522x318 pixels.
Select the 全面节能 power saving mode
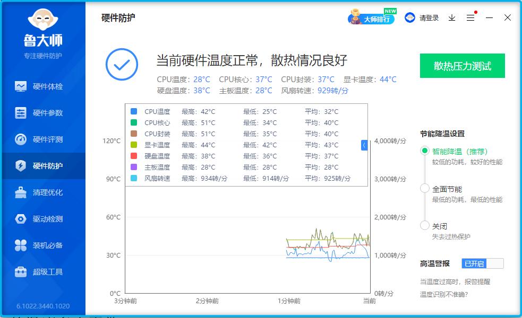(424, 188)
